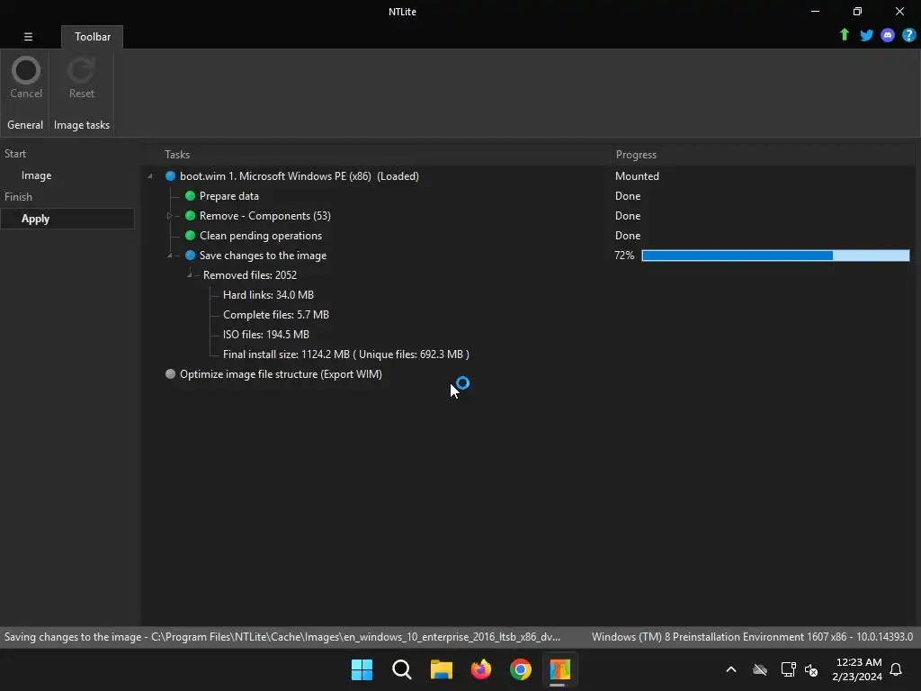Click Windows Preinstallation Environment status text
Screen dimensions: 921x691
pos(752,637)
